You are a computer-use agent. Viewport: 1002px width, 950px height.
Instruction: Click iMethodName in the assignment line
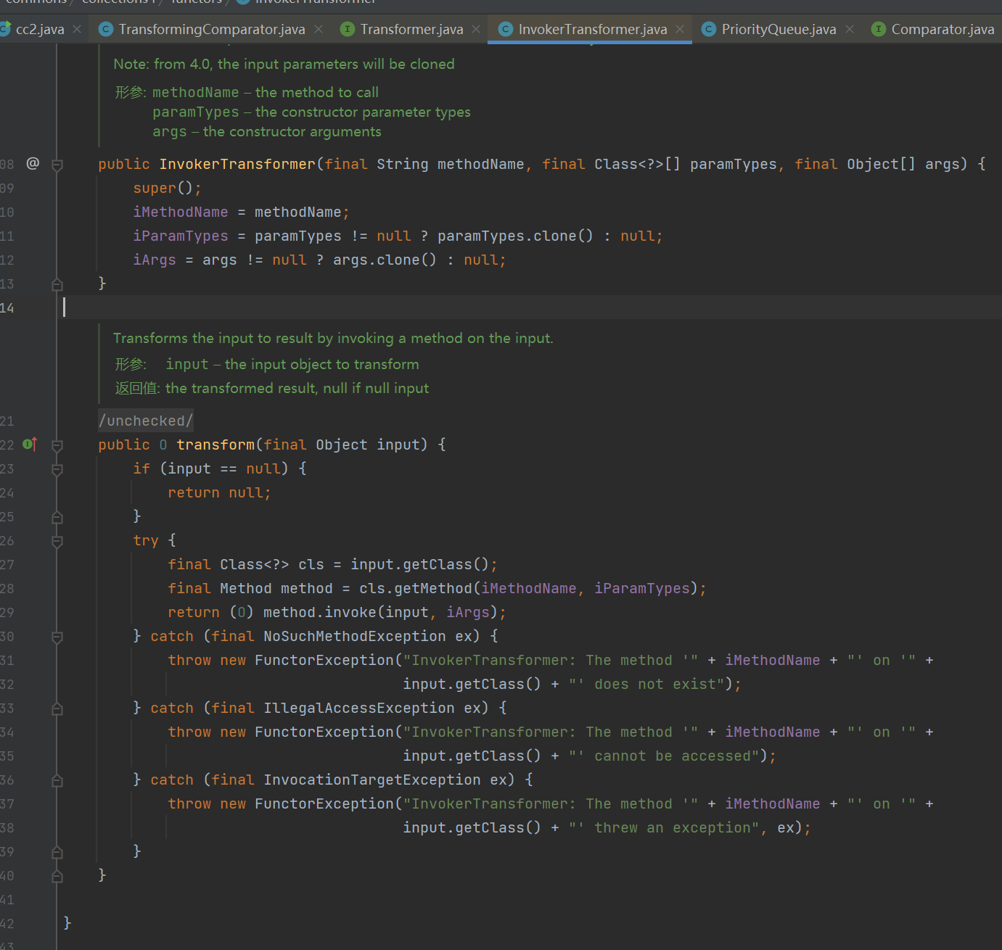(x=181, y=212)
